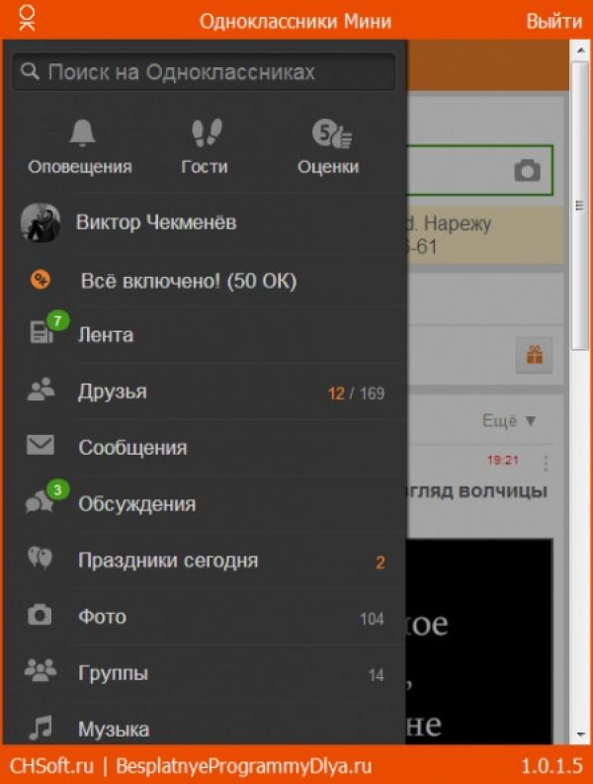The width and height of the screenshot is (593, 784).
Task: Click the vertical scrollbar thumb
Action: coord(580,206)
